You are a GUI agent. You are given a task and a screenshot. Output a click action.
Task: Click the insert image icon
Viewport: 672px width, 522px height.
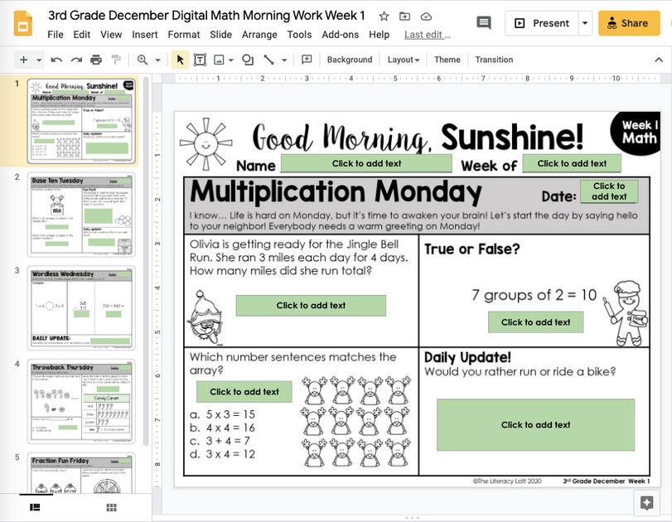click(220, 60)
